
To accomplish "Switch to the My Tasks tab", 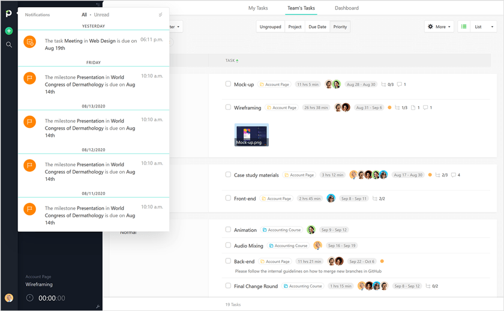I will click(x=258, y=8).
